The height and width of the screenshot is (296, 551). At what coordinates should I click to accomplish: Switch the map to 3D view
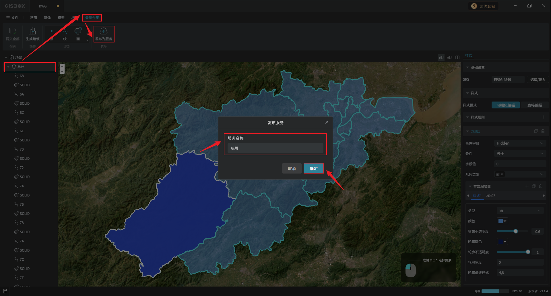click(x=449, y=57)
